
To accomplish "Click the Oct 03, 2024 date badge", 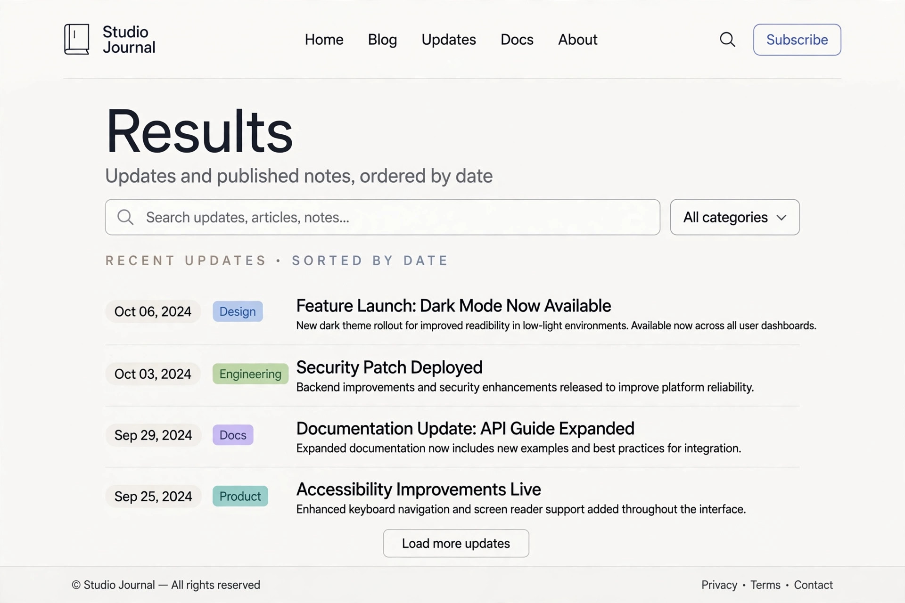I will (x=153, y=374).
